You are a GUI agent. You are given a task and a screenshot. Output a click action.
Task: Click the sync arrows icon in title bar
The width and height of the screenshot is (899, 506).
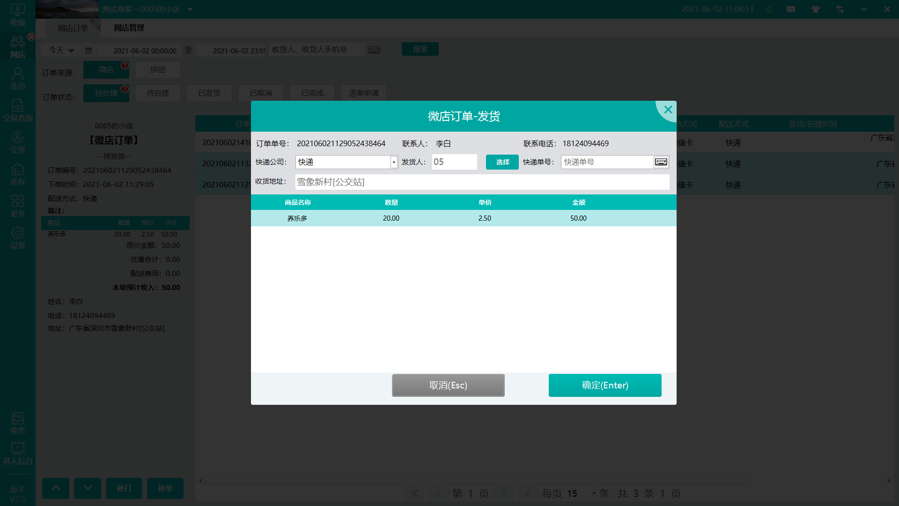click(840, 9)
